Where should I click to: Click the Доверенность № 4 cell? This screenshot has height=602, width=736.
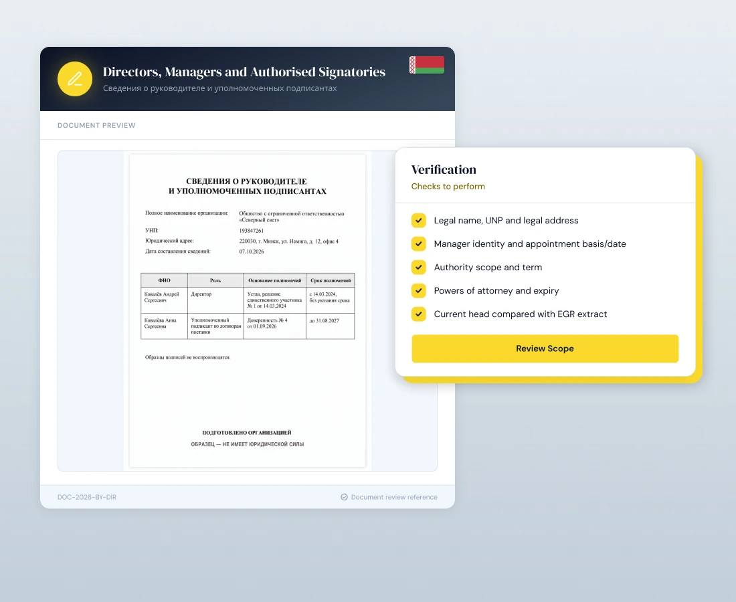click(x=274, y=326)
